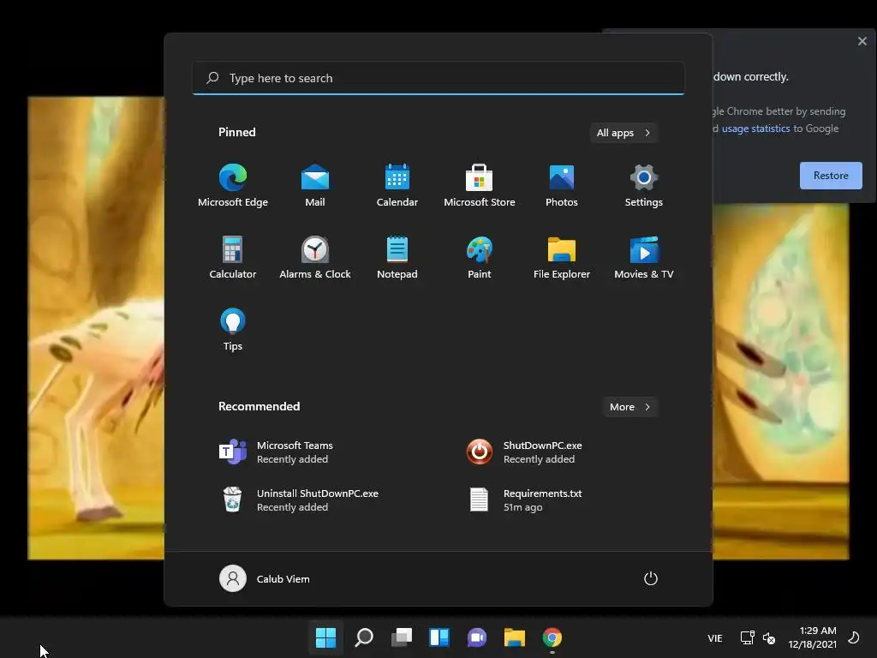Image resolution: width=877 pixels, height=658 pixels.
Task: Click the Windows Start button on taskbar
Action: (325, 637)
